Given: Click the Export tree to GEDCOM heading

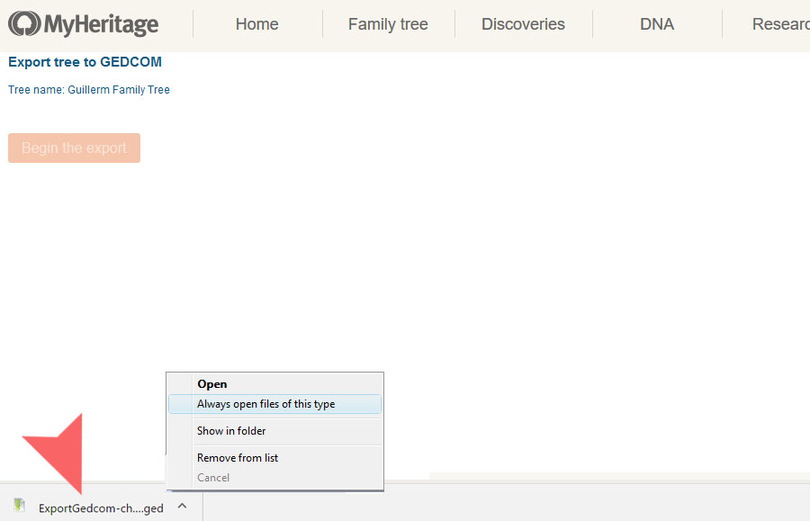Looking at the screenshot, I should coord(85,62).
